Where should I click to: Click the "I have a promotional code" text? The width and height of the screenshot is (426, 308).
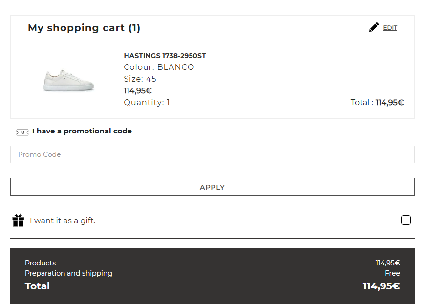click(x=82, y=131)
